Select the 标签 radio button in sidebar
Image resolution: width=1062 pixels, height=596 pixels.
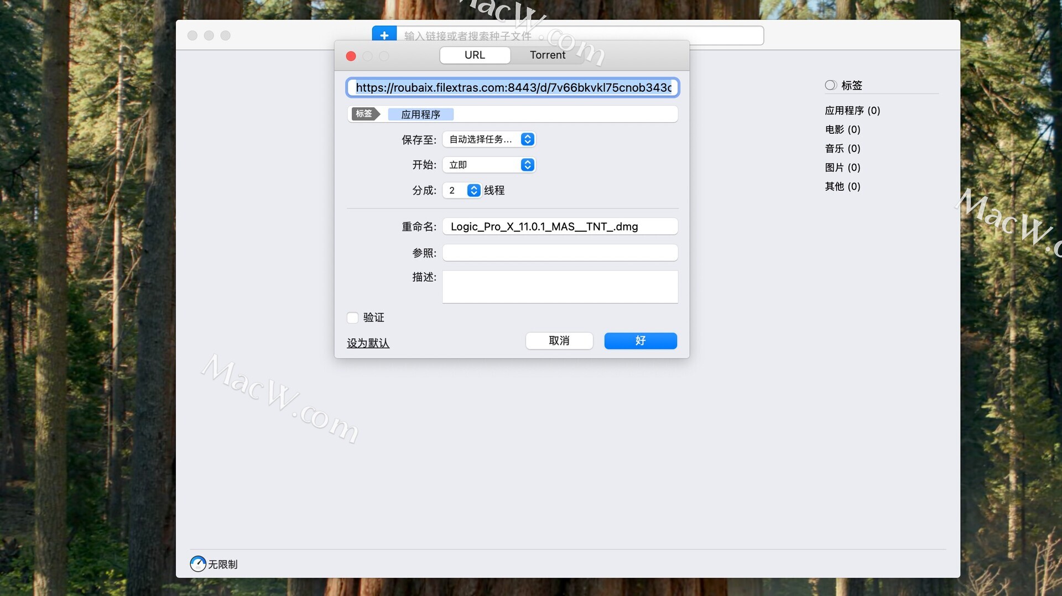(x=830, y=85)
